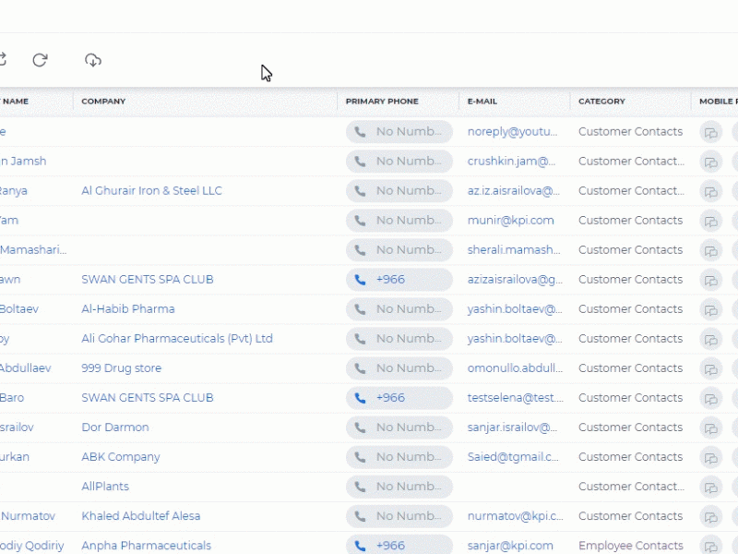The image size is (738, 554).
Task: Open chat icon for Ali Gohar Pharmaceuticals row
Action: (x=710, y=340)
